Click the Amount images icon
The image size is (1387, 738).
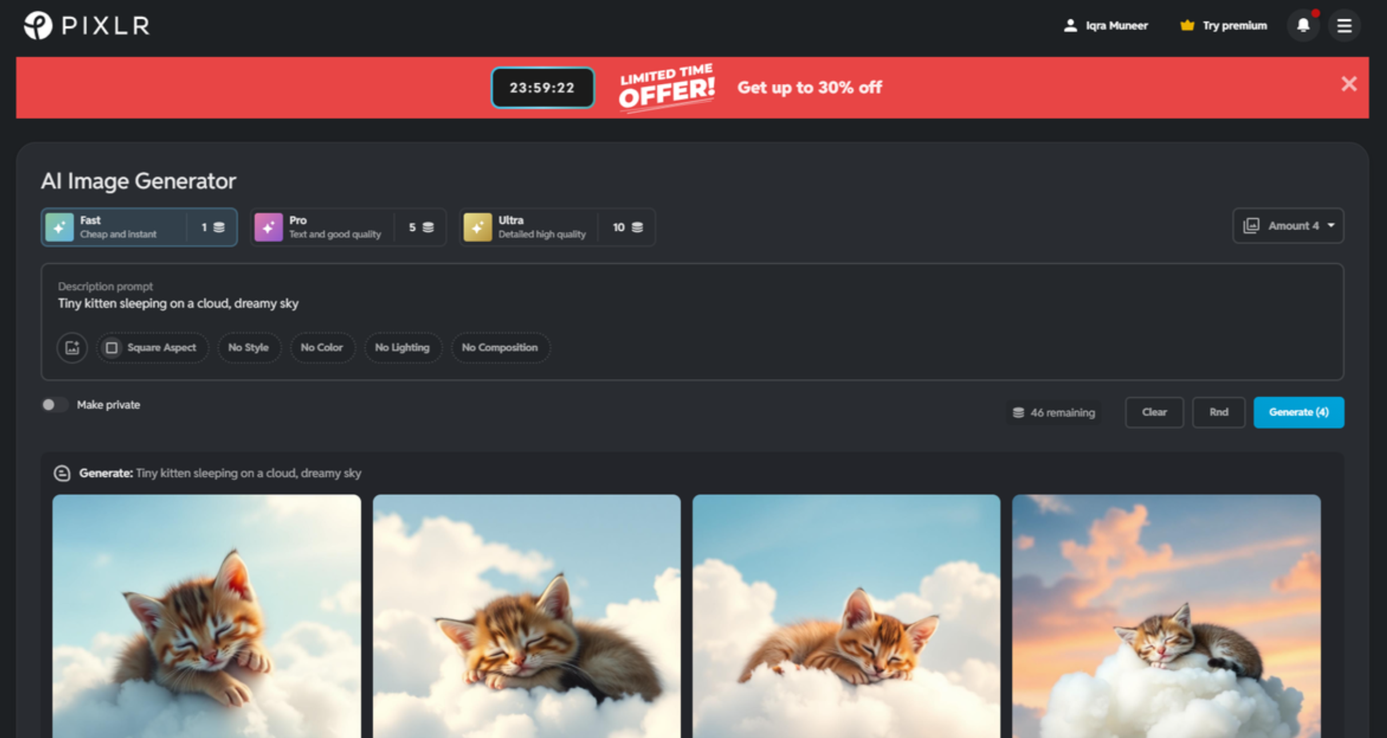1253,226
